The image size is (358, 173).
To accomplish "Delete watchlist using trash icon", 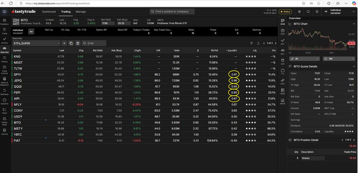I will [78, 43].
